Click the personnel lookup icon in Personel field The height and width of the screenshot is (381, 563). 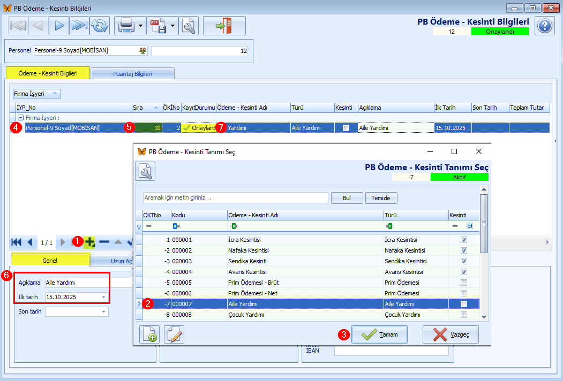[x=142, y=51]
